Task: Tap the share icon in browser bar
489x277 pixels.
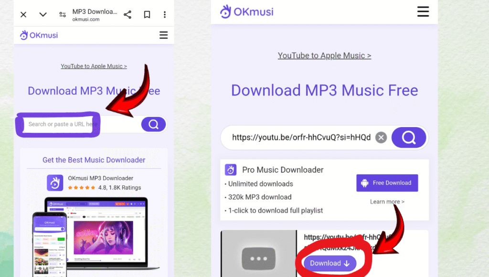Action: click(x=128, y=15)
